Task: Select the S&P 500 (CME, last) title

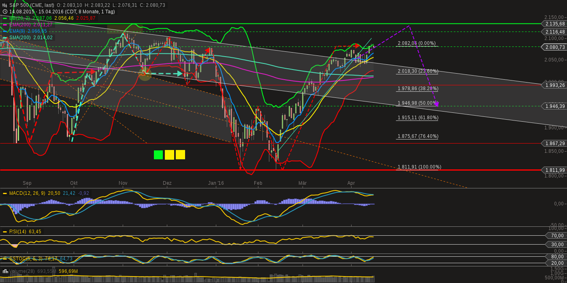Action: tap(32, 5)
